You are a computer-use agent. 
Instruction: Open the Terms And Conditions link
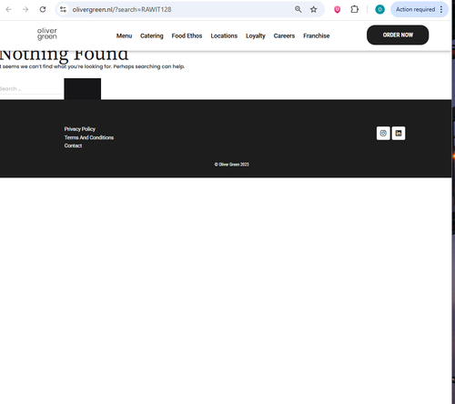click(89, 137)
